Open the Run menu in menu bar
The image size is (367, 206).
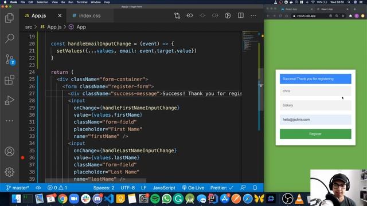point(71,2)
